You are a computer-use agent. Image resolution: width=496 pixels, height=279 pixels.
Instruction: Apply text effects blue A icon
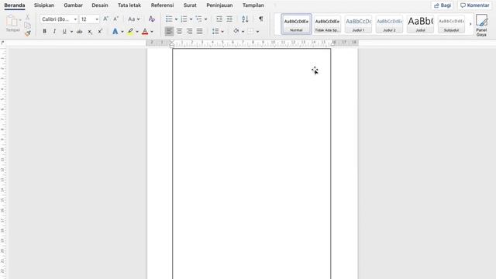click(115, 31)
